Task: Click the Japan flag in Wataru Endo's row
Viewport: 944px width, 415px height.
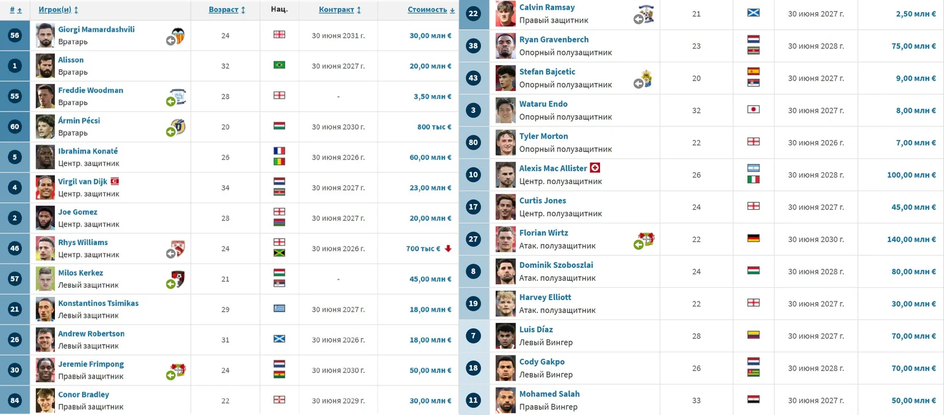Action: point(753,110)
